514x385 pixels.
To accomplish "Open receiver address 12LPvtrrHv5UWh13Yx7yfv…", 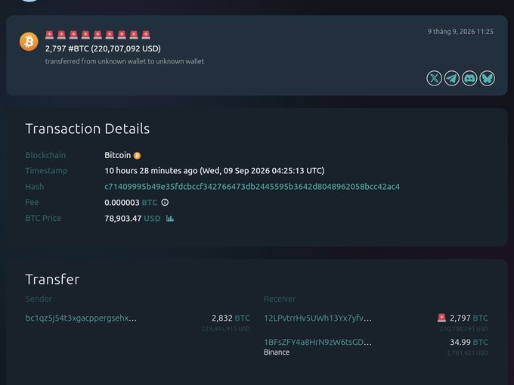I will pyautogui.click(x=317, y=318).
